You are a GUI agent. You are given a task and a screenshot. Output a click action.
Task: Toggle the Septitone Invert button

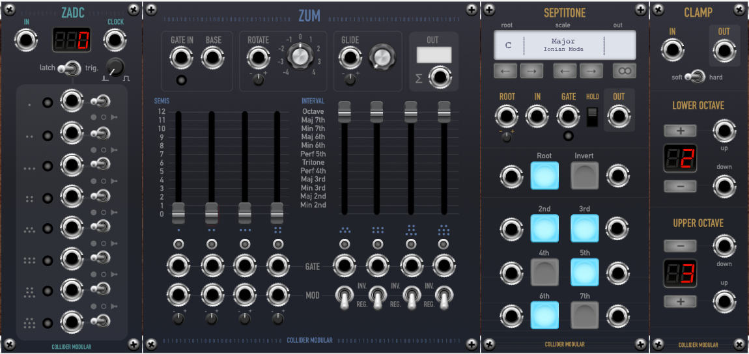(585, 176)
